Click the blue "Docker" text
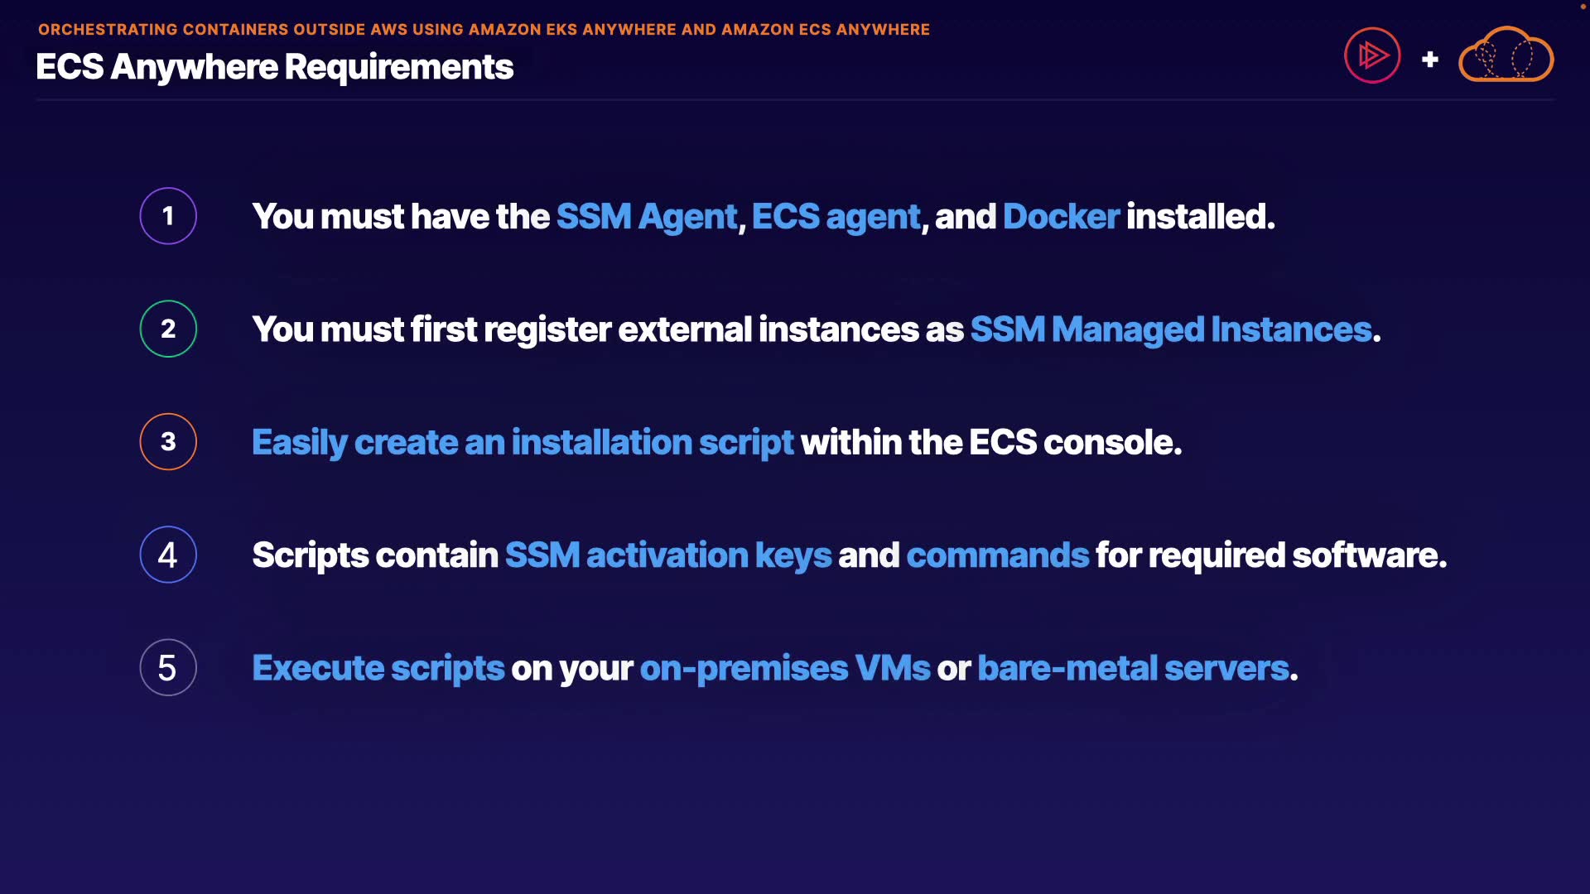 coord(1061,217)
